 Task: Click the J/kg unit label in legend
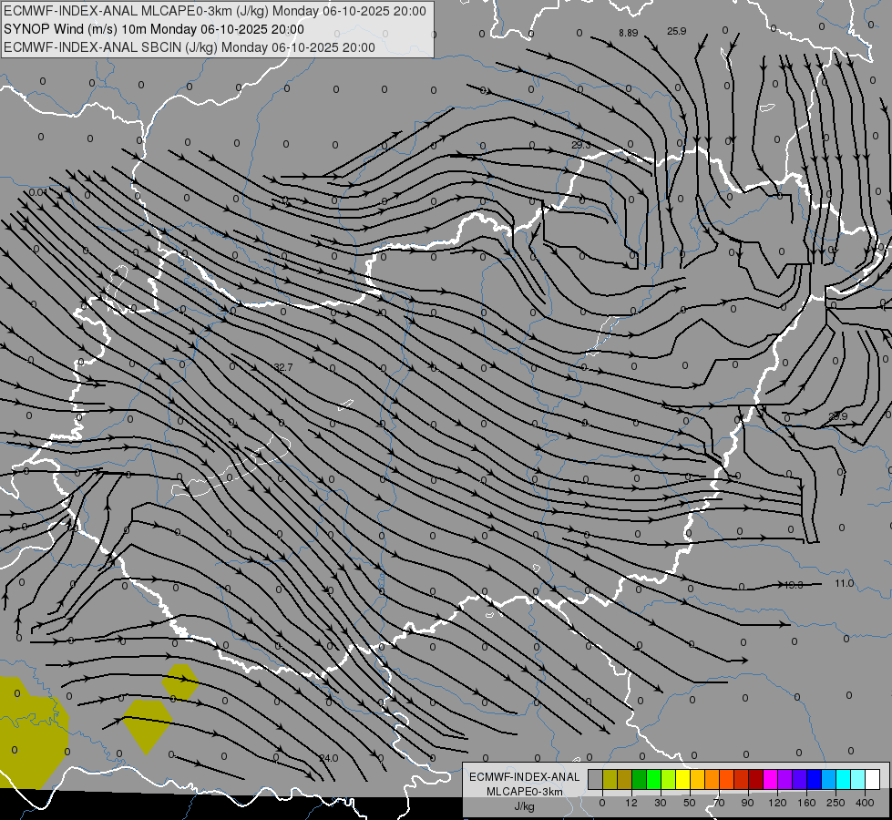click(524, 806)
